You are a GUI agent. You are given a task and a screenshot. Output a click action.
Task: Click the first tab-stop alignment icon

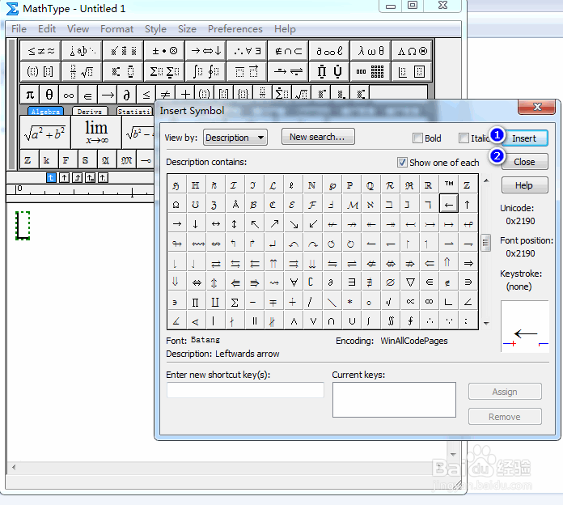click(x=51, y=177)
